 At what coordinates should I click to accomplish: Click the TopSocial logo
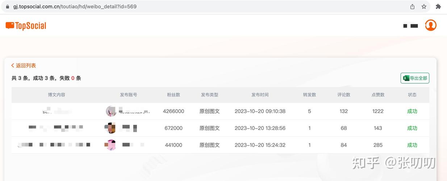(x=26, y=26)
